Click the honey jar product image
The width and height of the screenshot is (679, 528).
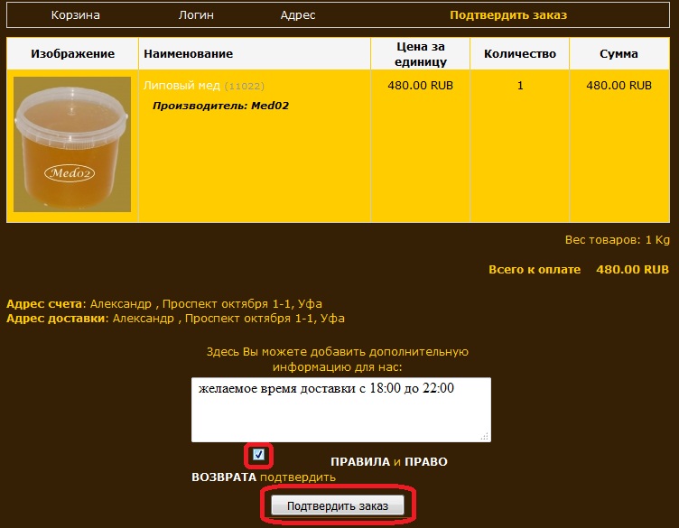click(x=72, y=144)
